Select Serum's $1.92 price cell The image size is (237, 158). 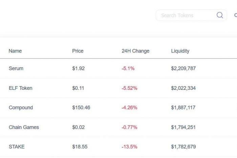[x=78, y=68]
